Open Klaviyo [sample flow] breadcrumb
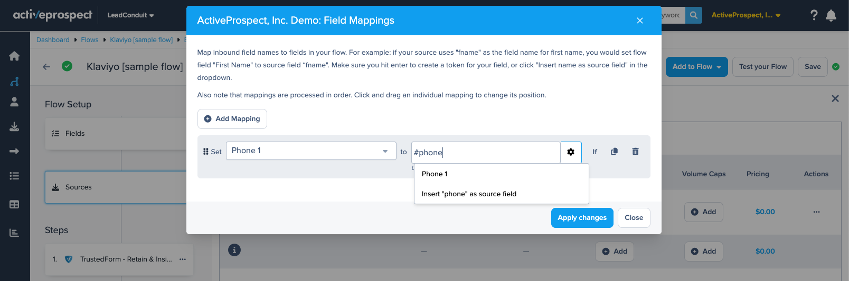The image size is (849, 281). [141, 40]
